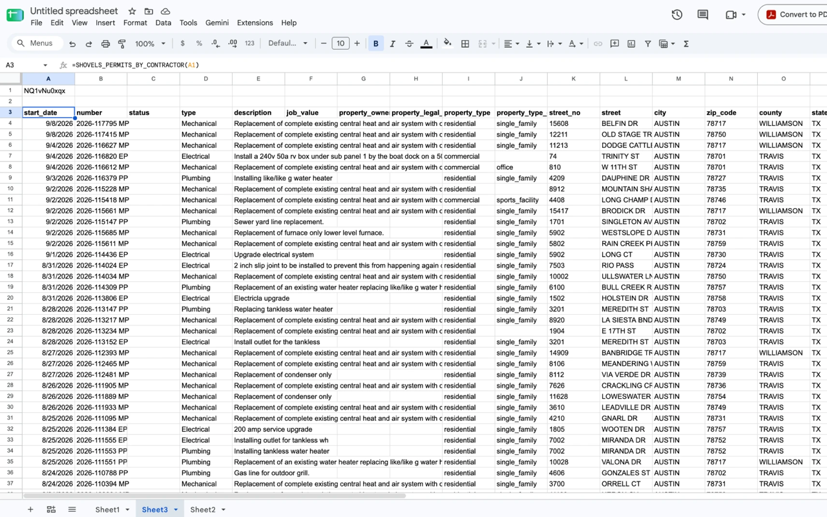The width and height of the screenshot is (827, 517).
Task: Open Functions sigma icon
Action: (686, 44)
